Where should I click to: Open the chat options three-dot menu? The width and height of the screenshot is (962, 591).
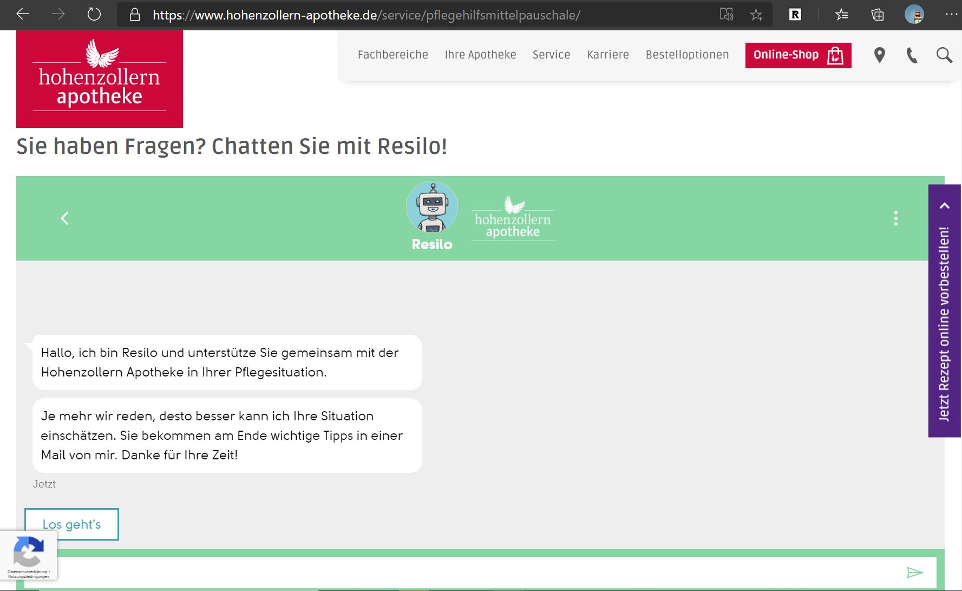point(896,218)
